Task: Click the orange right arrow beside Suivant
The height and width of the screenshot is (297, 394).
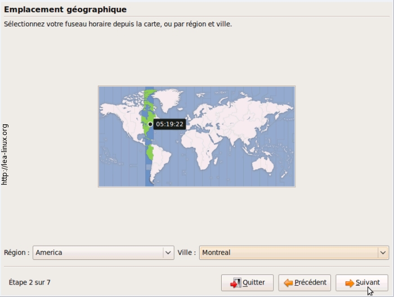Action: click(x=349, y=283)
